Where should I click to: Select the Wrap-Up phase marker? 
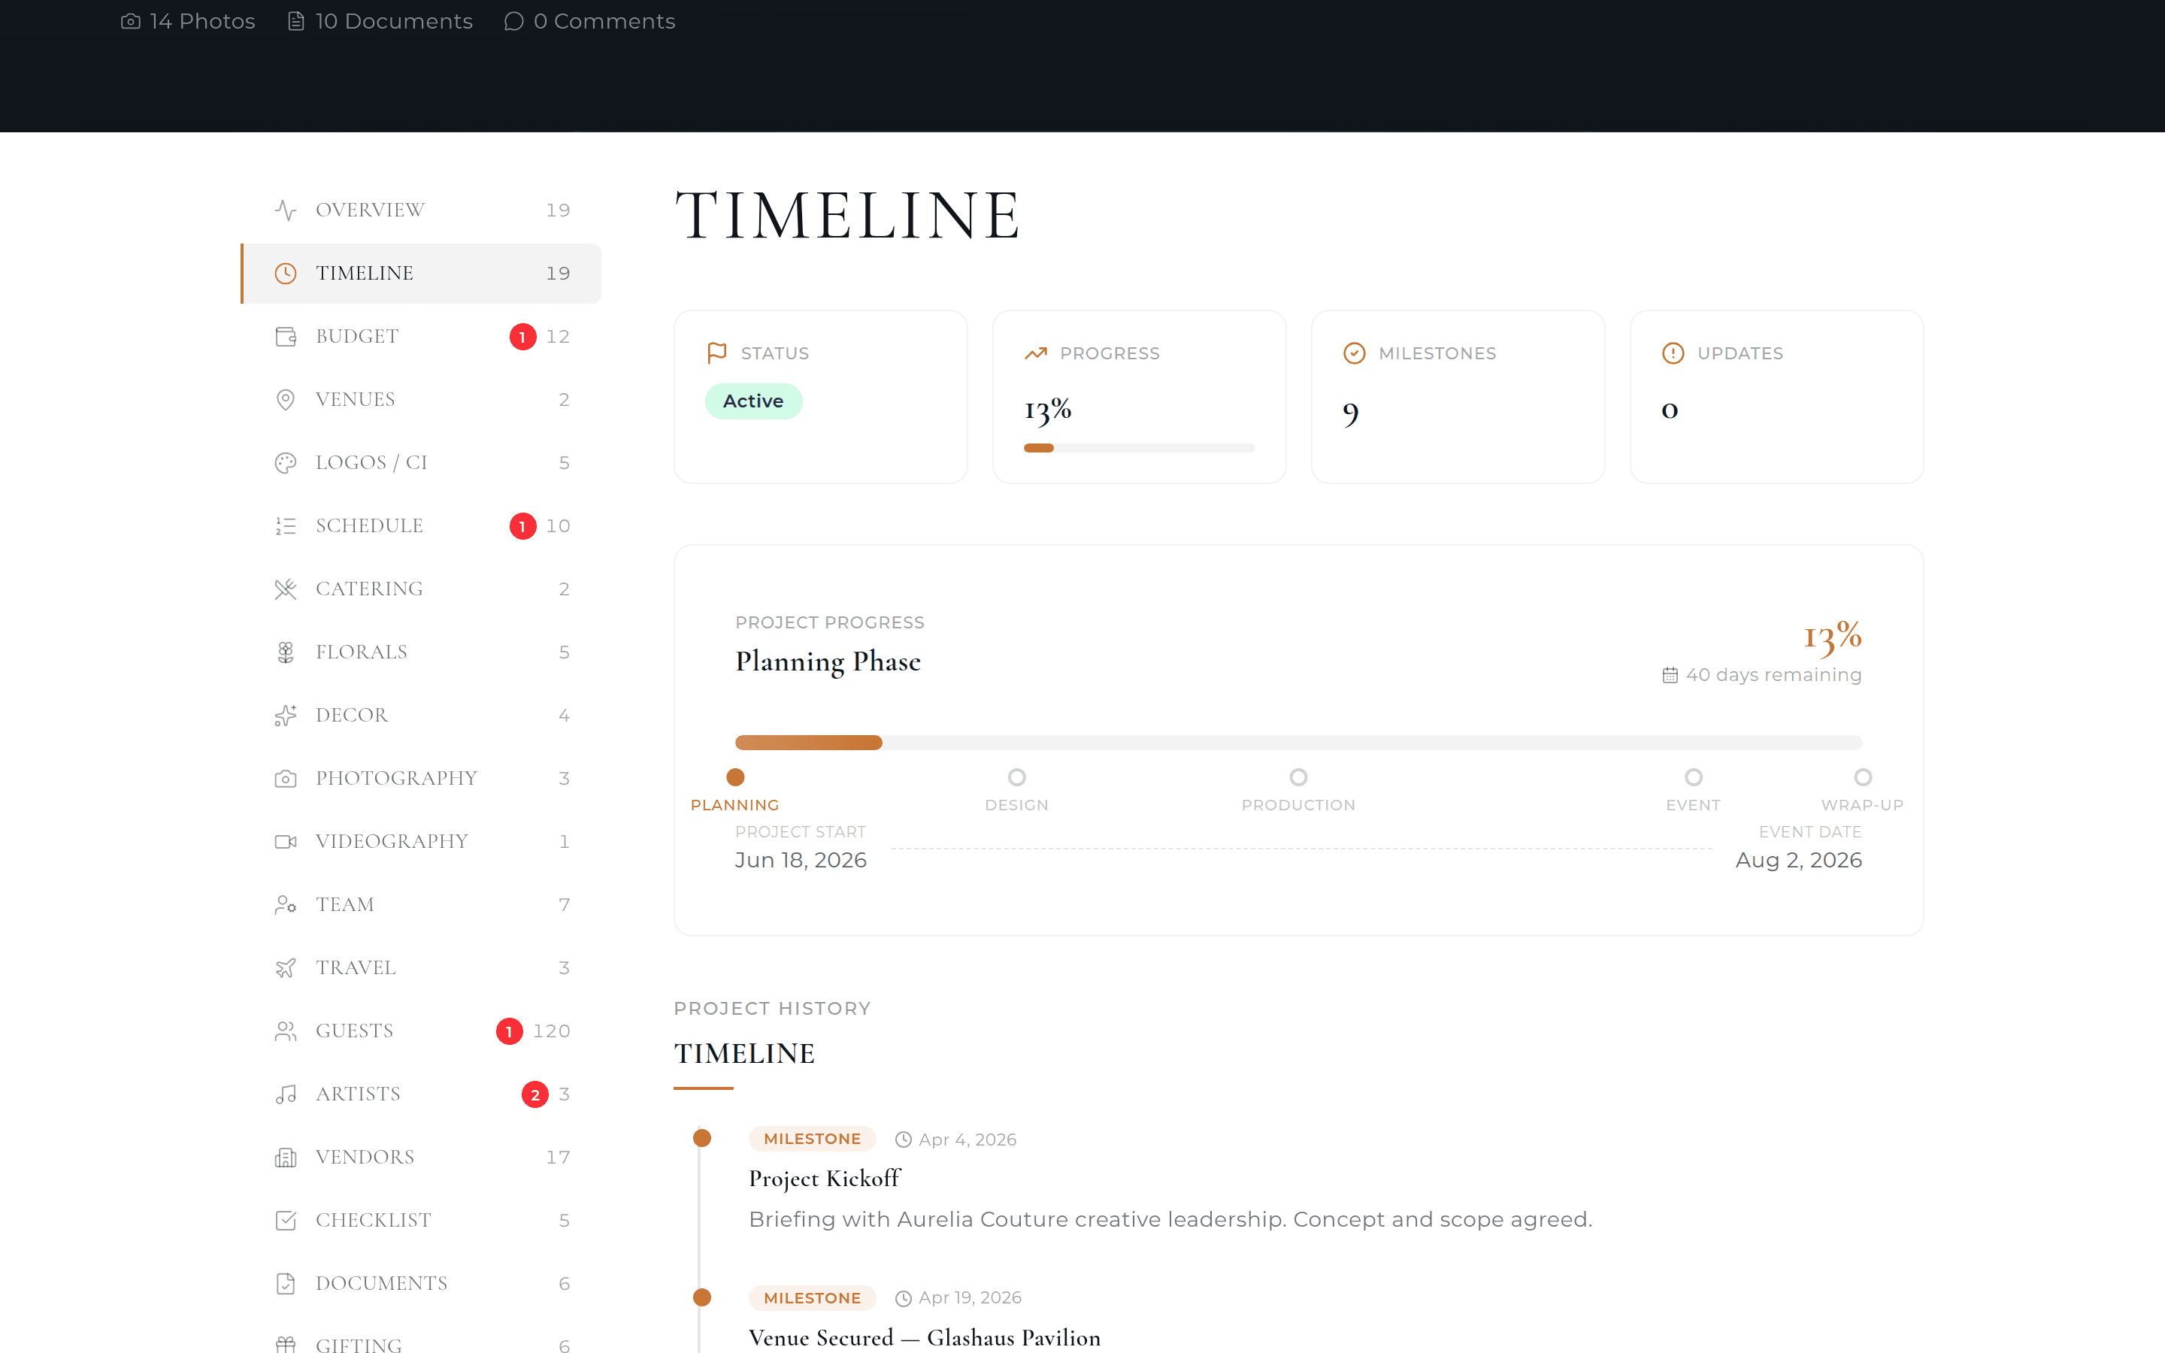coord(1863,778)
